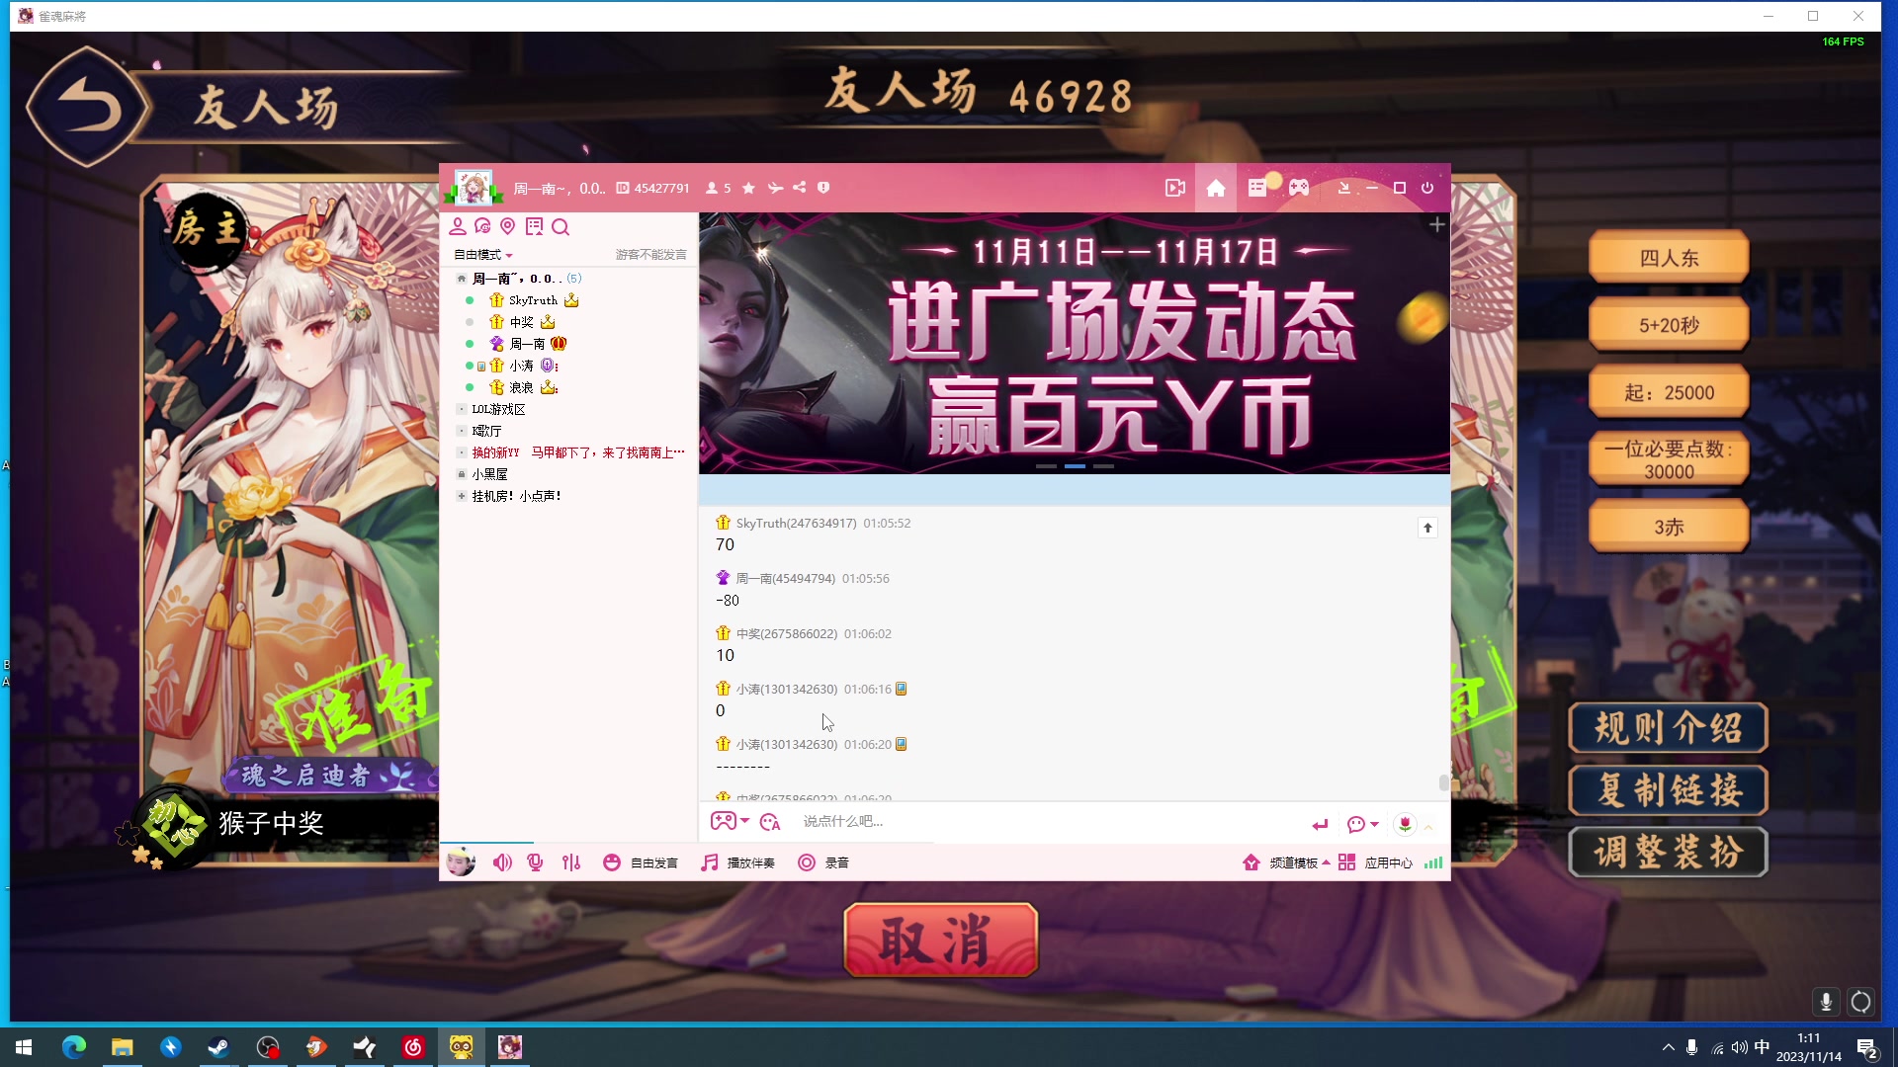Screen dimensions: 1898x1067
Task: Open the favorite star icon in the YY title bar
Action: (x=748, y=188)
